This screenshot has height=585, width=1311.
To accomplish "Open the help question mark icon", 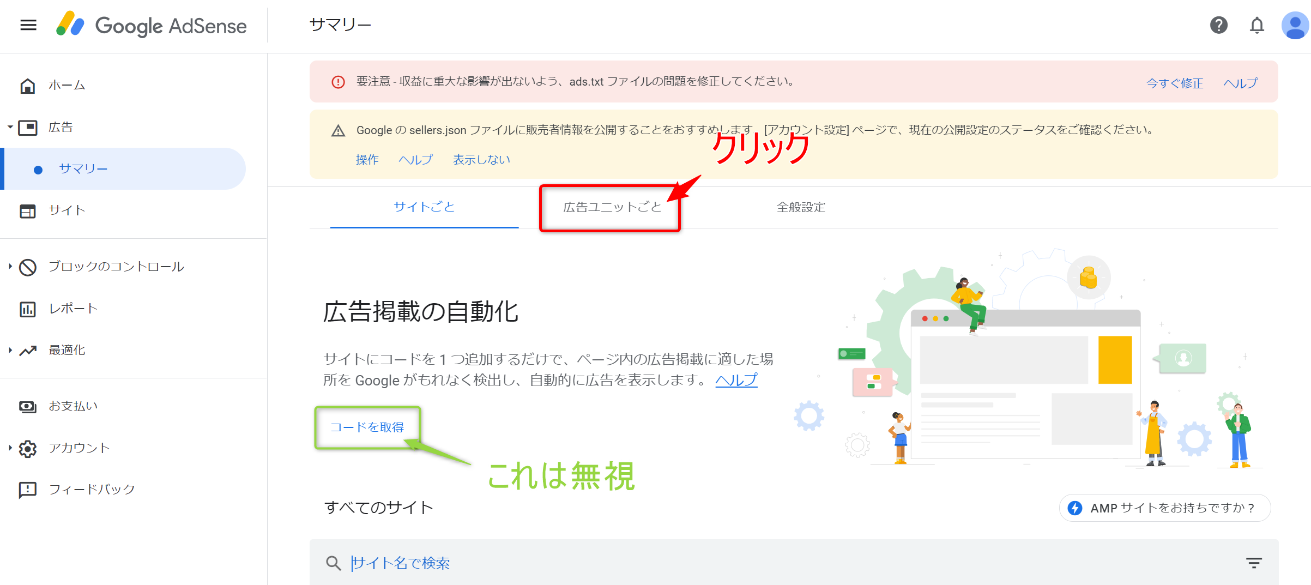I will coord(1219,25).
